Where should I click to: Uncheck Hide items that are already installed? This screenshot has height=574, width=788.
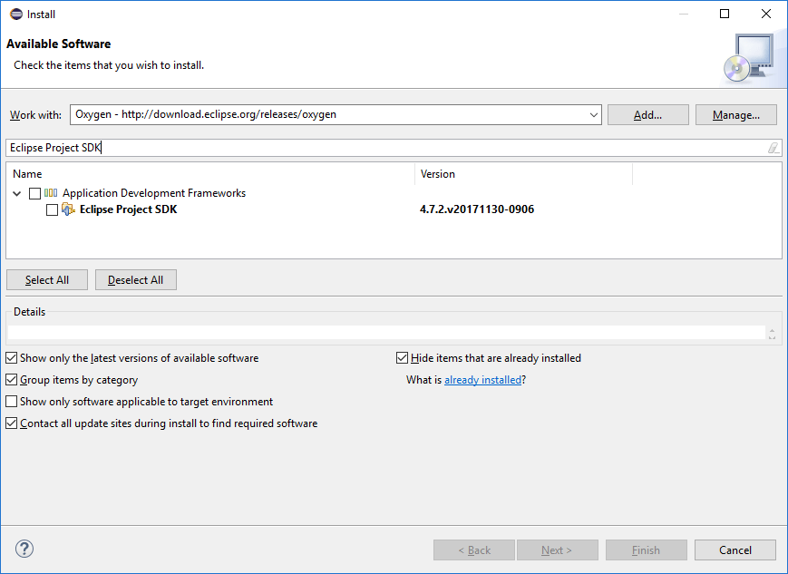coord(402,357)
